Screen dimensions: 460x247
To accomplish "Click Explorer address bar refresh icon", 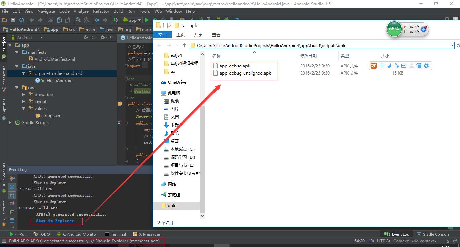I will pos(458,45).
